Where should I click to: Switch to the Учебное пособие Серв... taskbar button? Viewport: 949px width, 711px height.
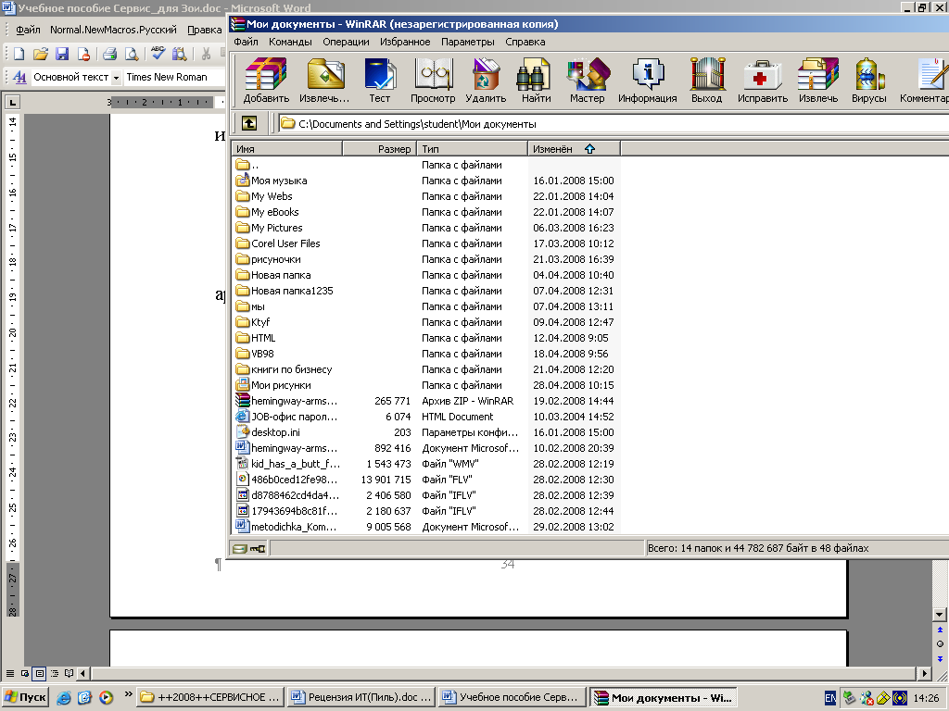coord(512,697)
